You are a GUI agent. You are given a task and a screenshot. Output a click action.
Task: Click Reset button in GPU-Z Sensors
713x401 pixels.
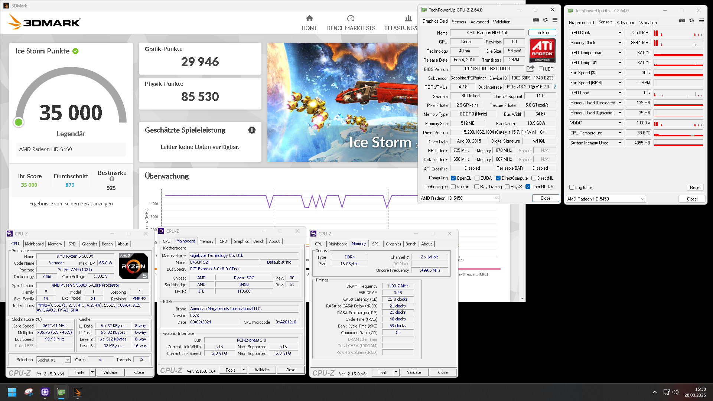(695, 188)
